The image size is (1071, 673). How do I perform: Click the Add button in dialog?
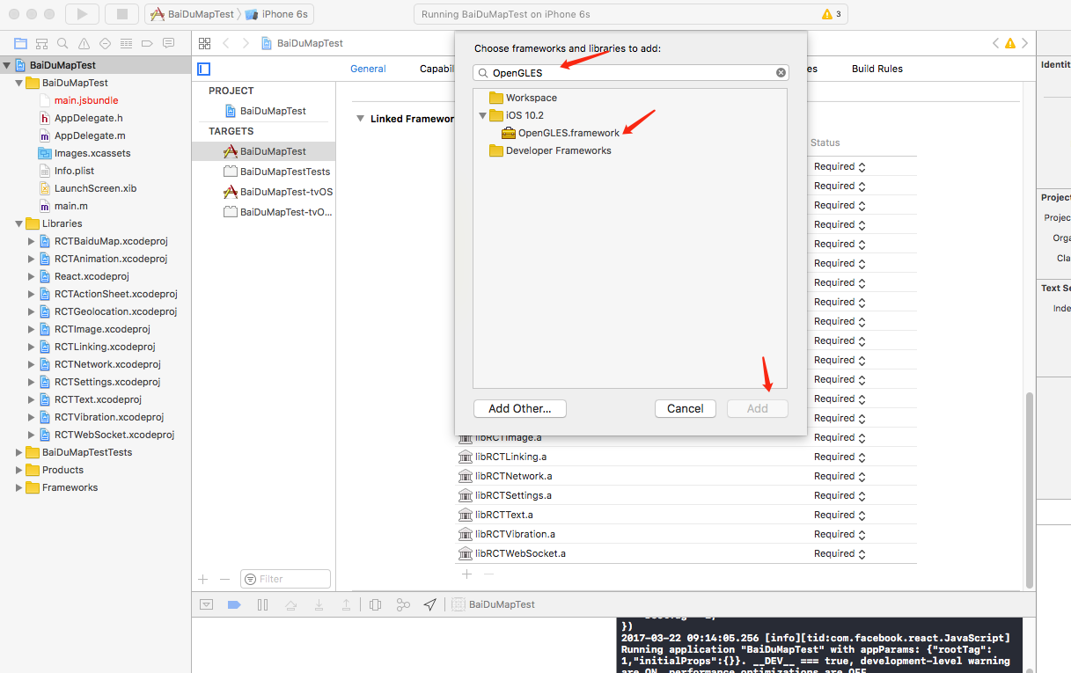[x=757, y=408]
